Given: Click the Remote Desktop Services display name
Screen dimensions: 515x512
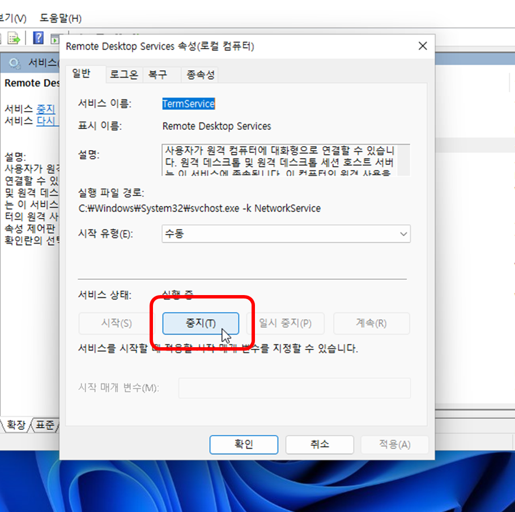Looking at the screenshot, I should (217, 126).
